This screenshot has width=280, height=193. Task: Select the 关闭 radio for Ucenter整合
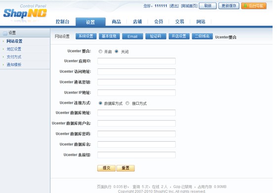pos(117,52)
